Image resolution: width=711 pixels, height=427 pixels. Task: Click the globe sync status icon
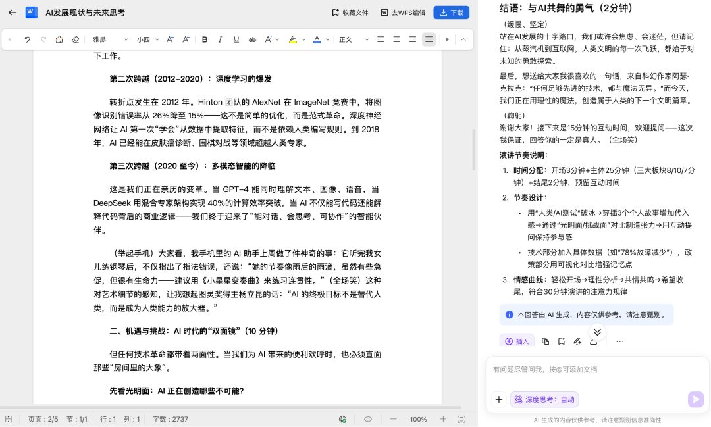(342, 419)
